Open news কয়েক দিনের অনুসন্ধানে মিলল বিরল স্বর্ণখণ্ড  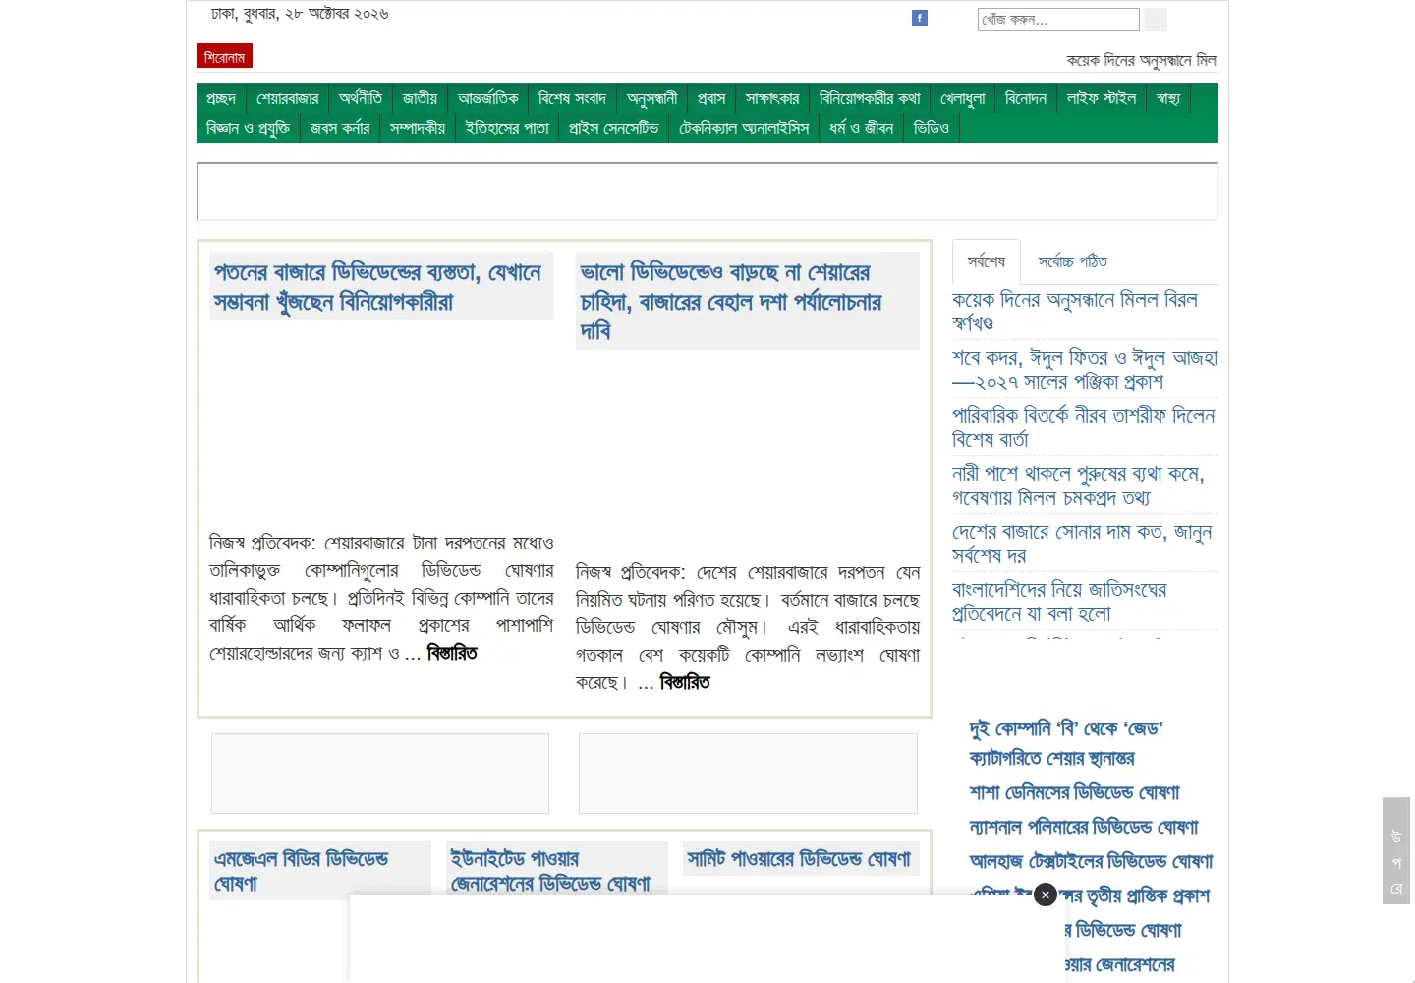(x=1075, y=311)
